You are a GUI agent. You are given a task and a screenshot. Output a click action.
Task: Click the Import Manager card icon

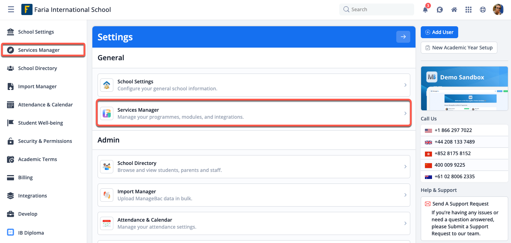click(x=107, y=195)
